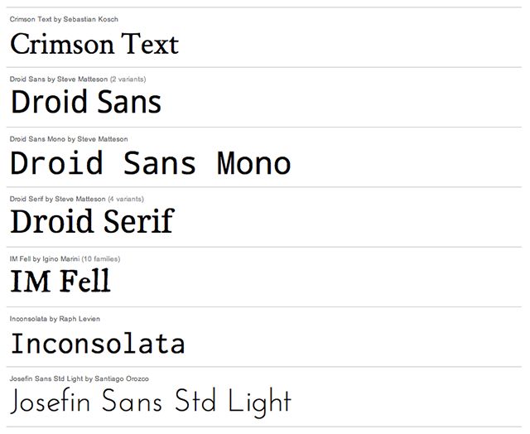Open the IM Fell font sample
Image resolution: width=530 pixels, height=434 pixels.
click(60, 282)
